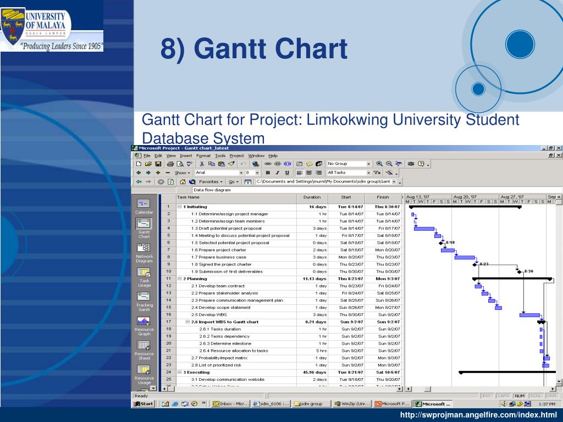The image size is (563, 422).
Task: Click the Zoom Out magnifier icon
Action: [389, 164]
